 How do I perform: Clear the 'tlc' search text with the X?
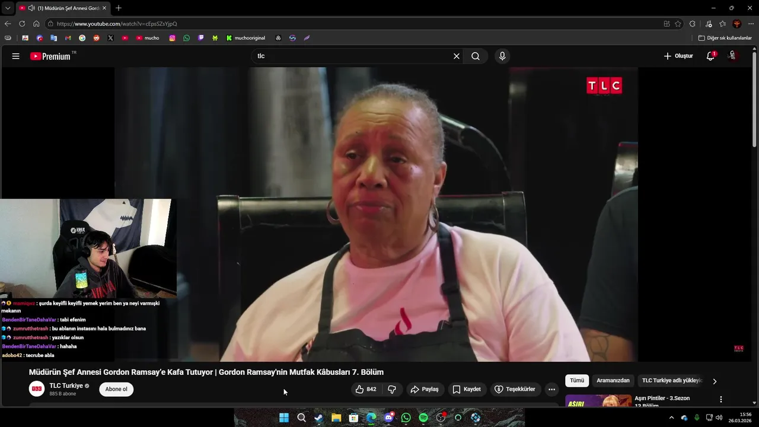[457, 56]
